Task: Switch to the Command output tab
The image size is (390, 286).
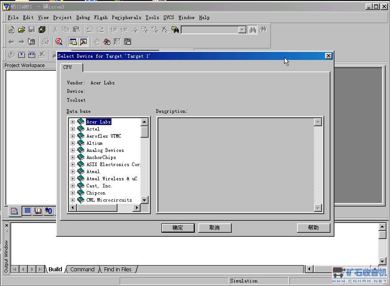Action: pos(82,269)
